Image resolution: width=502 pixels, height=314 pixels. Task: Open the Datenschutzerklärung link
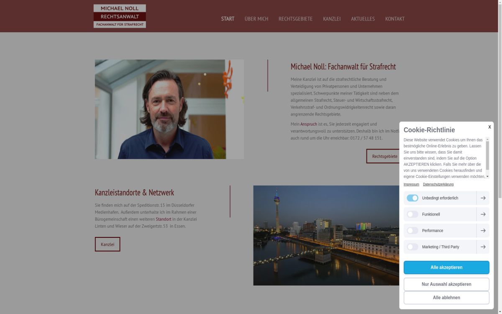pos(438,185)
